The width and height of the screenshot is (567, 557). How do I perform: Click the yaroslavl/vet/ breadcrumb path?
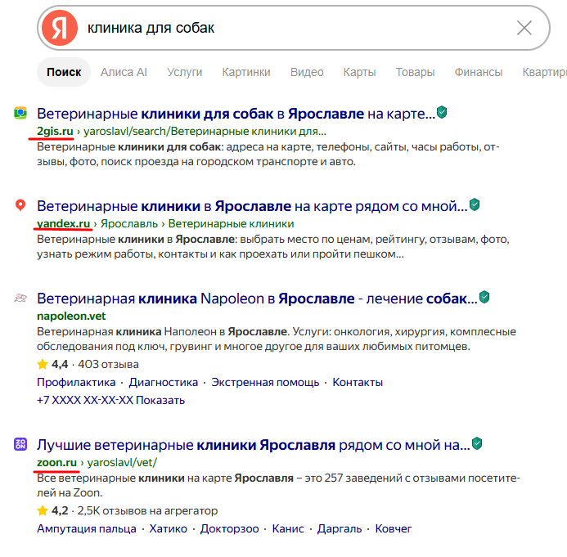(x=122, y=463)
